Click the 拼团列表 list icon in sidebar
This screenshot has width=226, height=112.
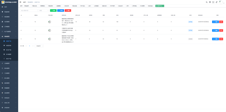coord(4,45)
